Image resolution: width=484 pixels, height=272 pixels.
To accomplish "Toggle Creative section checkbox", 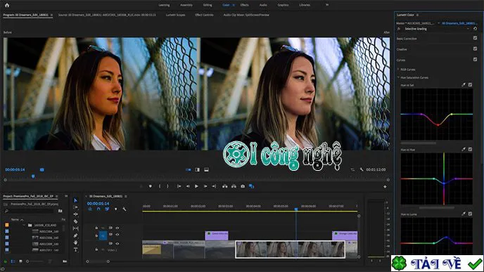I will click(x=475, y=48).
